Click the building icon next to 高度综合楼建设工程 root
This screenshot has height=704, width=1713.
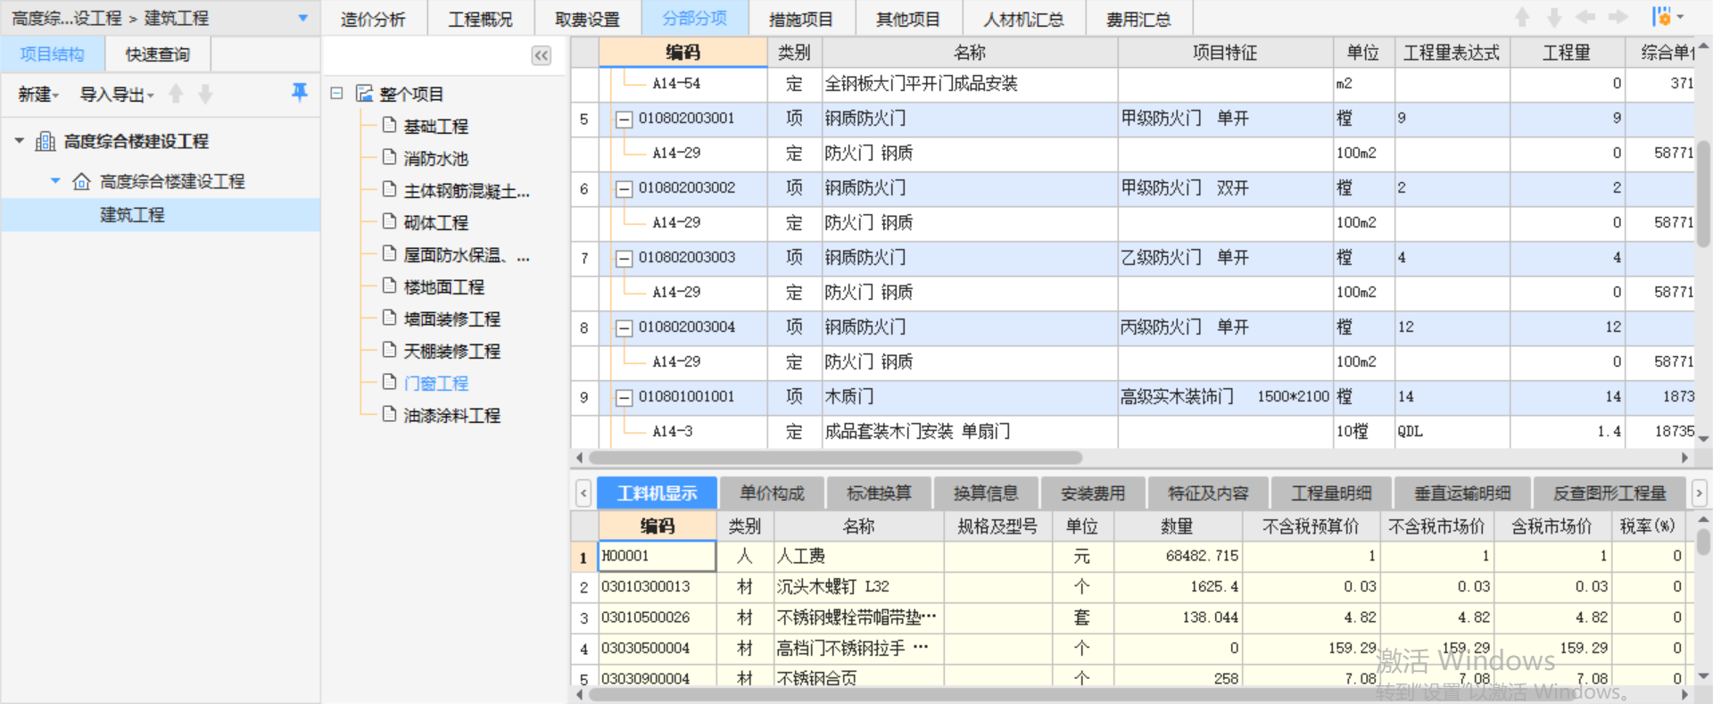(x=45, y=141)
